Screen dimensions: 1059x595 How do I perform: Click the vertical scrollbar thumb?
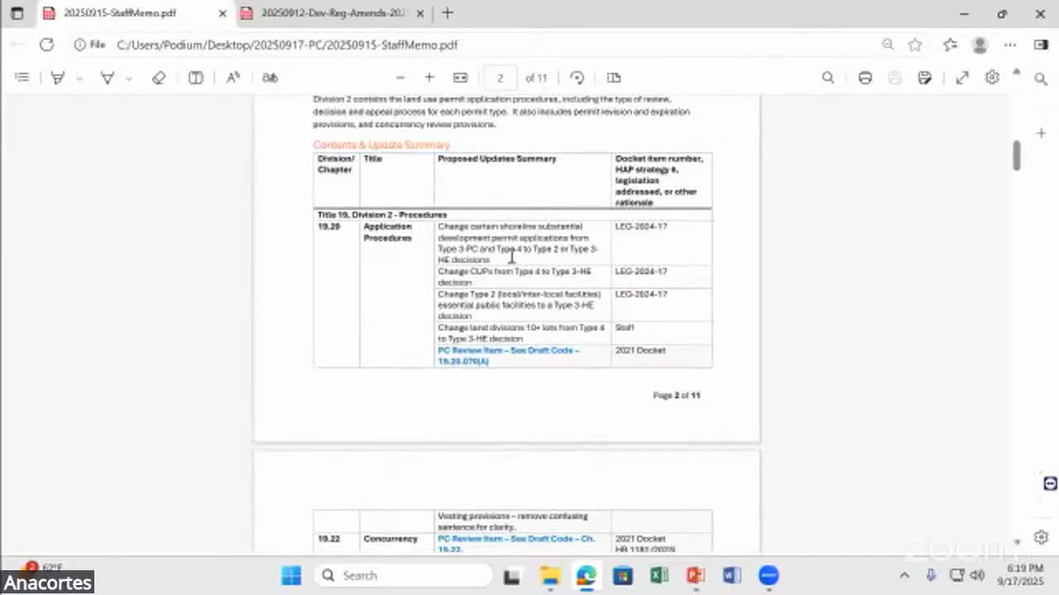click(x=1017, y=155)
